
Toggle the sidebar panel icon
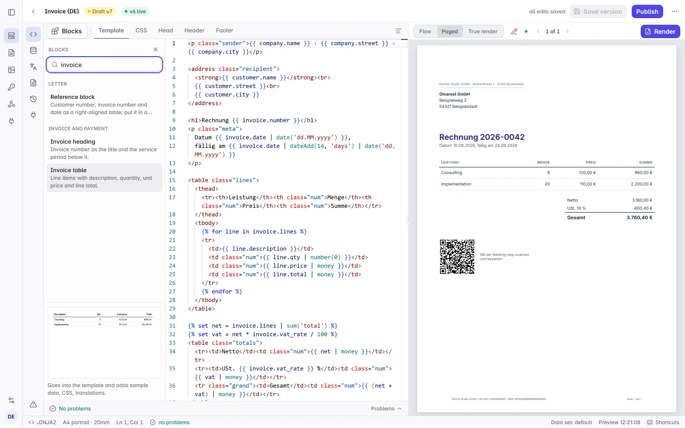pos(11,12)
